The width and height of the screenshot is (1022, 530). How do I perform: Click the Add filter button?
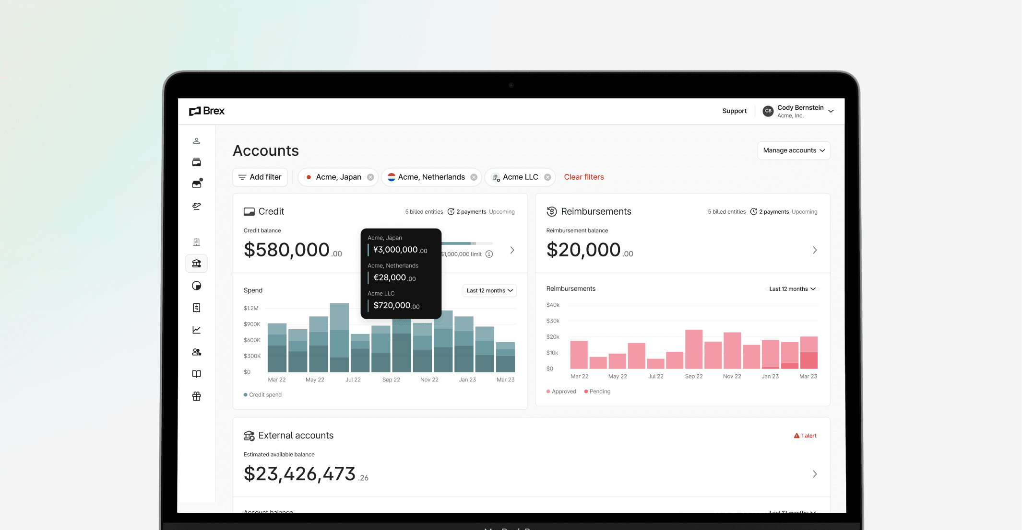260,177
